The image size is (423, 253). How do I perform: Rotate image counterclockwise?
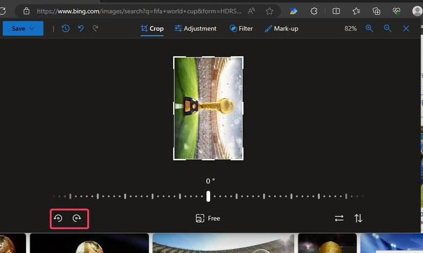tap(58, 218)
